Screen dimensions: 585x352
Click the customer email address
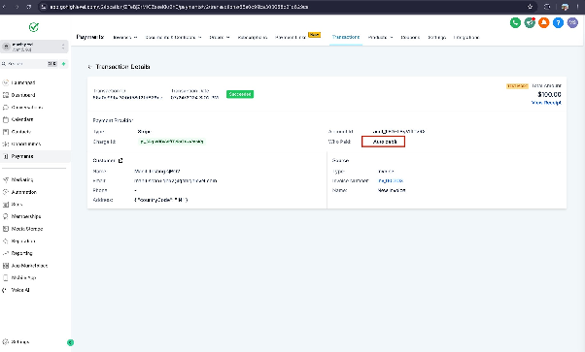click(x=175, y=180)
